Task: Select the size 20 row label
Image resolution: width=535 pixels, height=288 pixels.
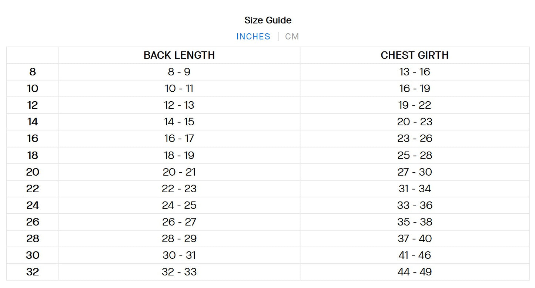Action: [33, 172]
